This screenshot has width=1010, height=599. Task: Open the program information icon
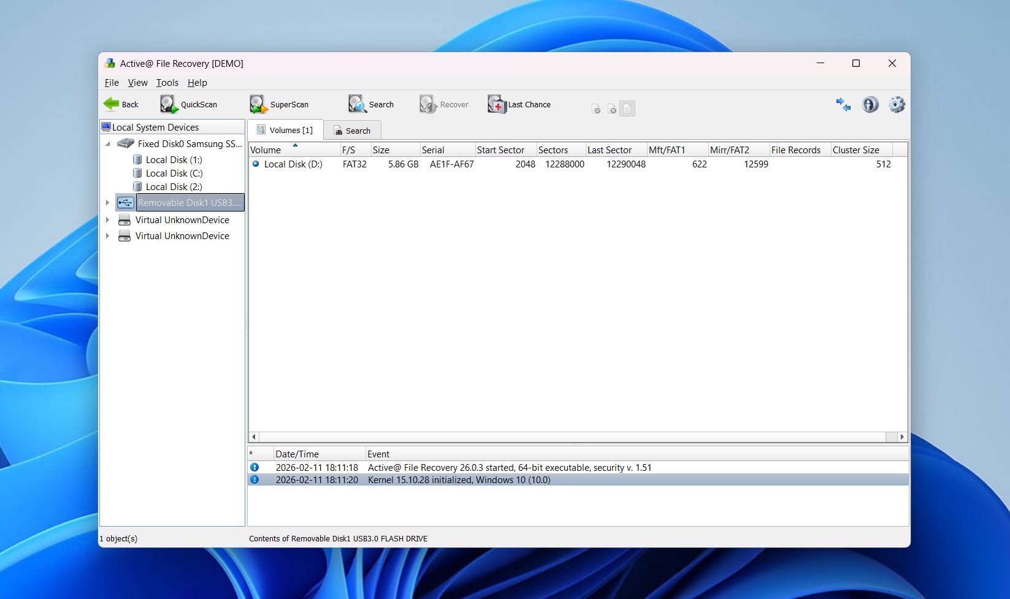(870, 105)
